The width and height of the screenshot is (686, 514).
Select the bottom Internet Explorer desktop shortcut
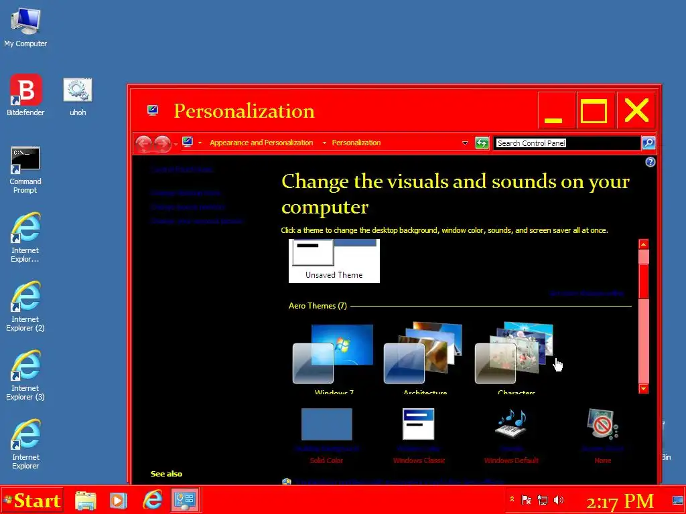25,444
